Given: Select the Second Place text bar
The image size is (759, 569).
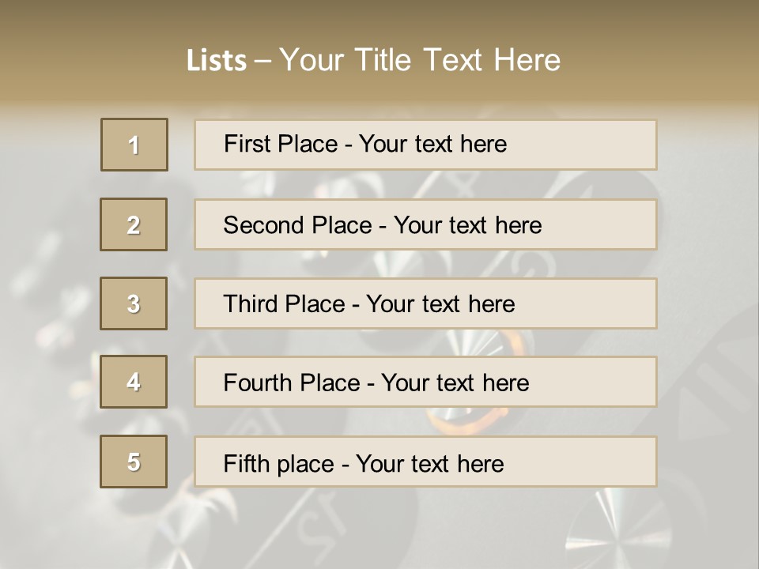Looking at the screenshot, I should coord(425,224).
